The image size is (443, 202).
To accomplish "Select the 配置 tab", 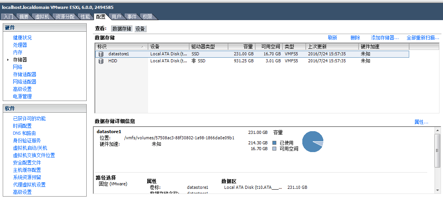I will tap(101, 17).
